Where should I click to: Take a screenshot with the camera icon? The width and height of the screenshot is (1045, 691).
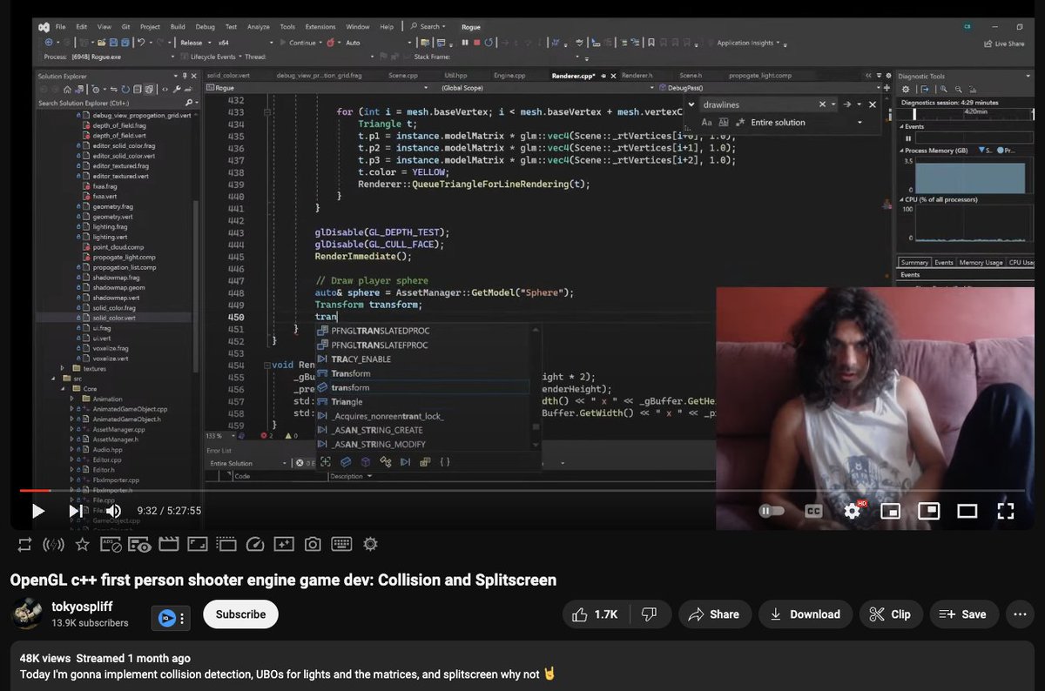coord(313,545)
